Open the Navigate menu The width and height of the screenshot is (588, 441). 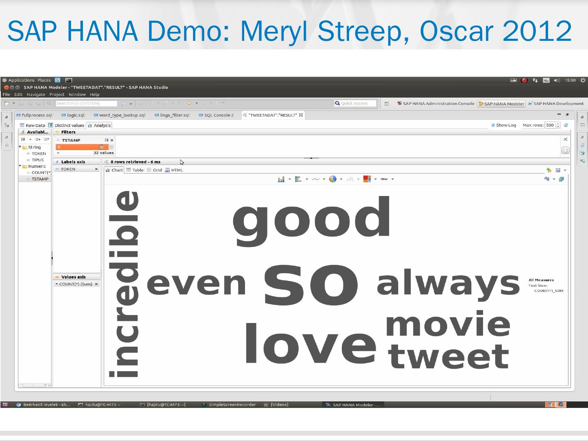36,94
